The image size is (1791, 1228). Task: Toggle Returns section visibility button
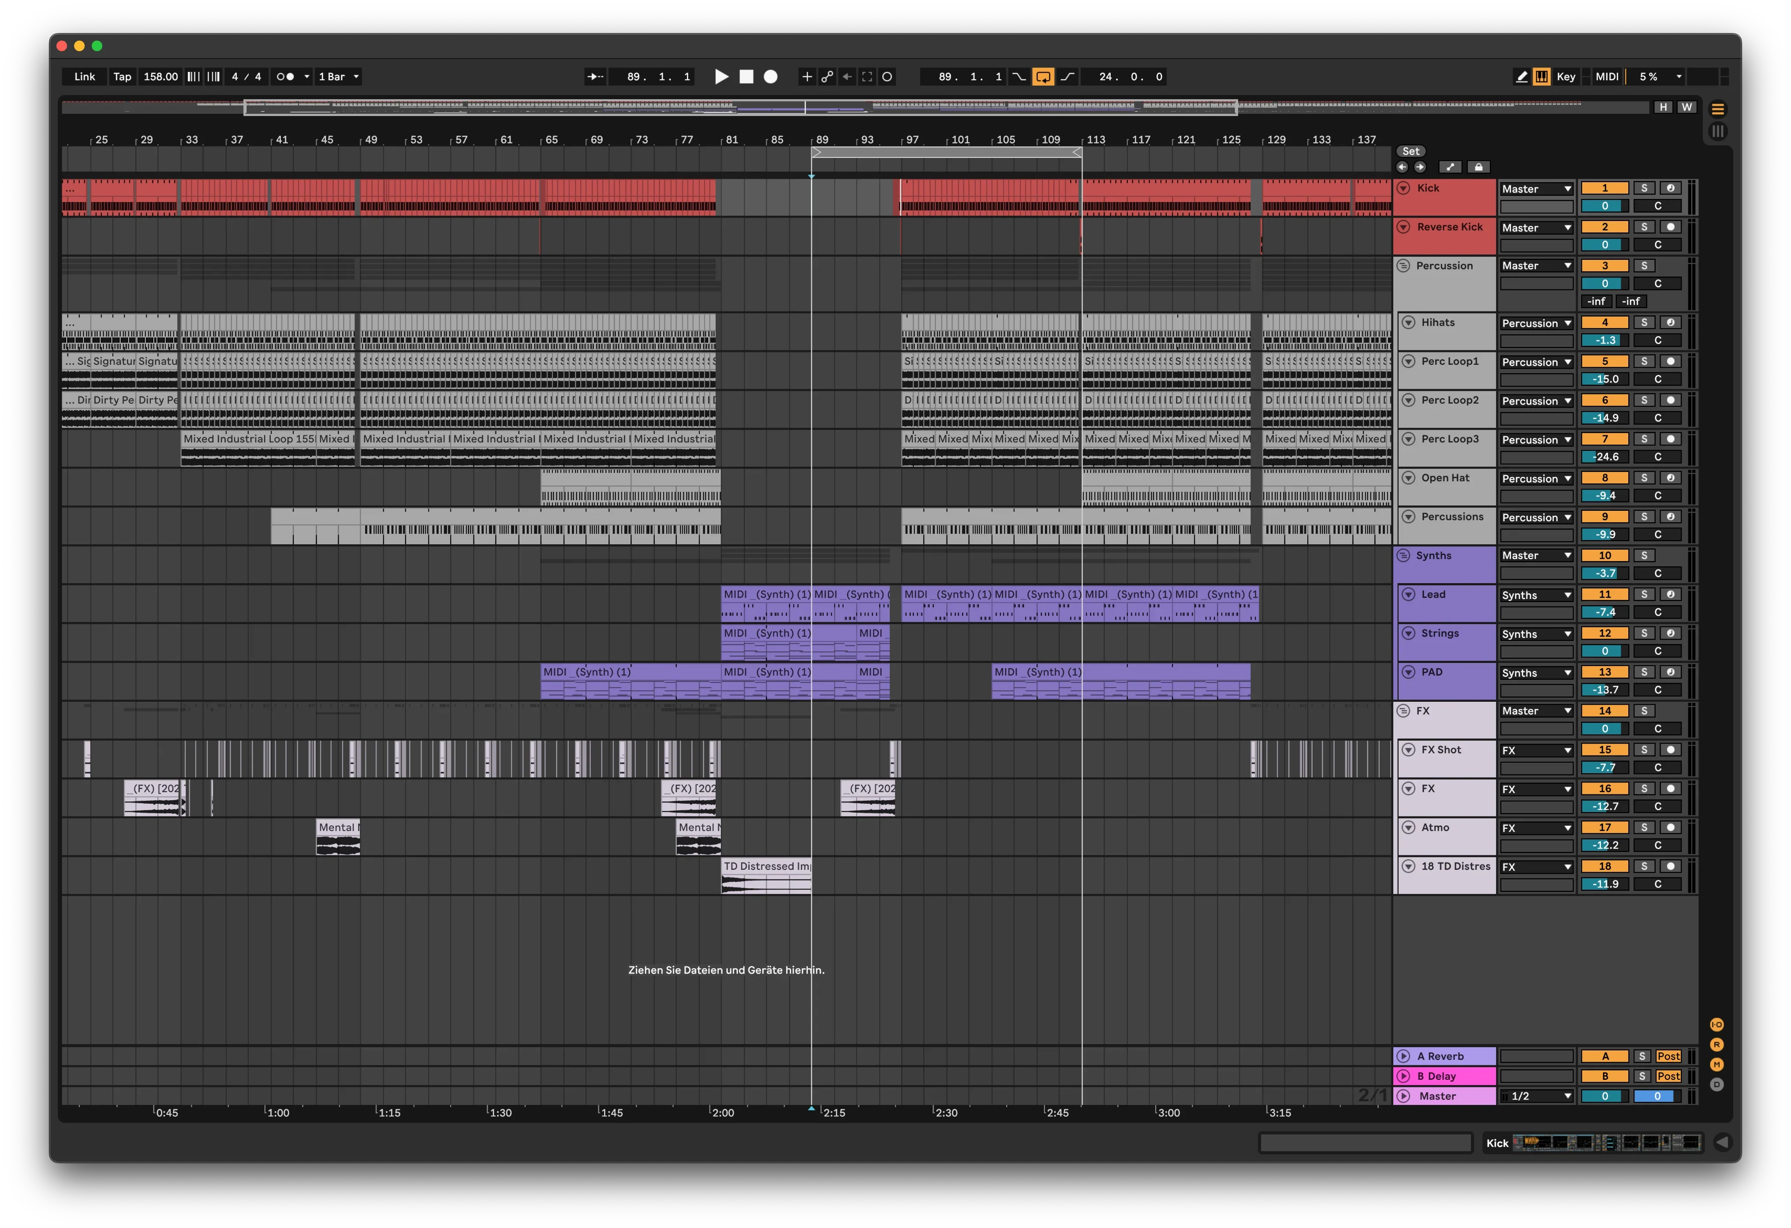point(1716,1045)
